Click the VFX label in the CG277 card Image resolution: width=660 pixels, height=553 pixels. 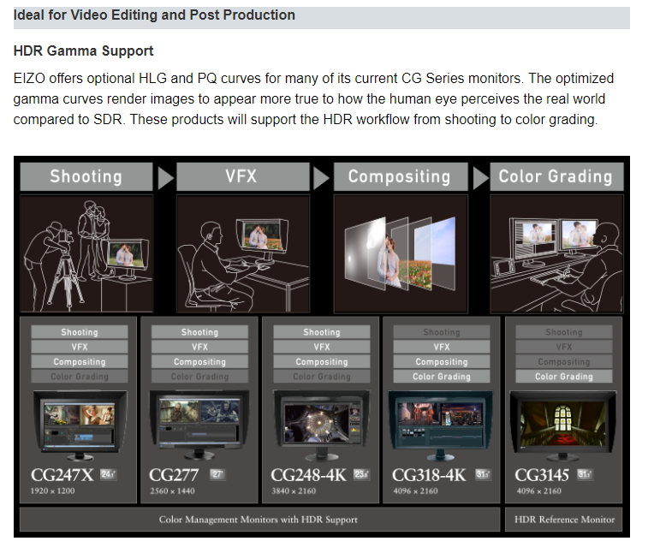tap(199, 347)
